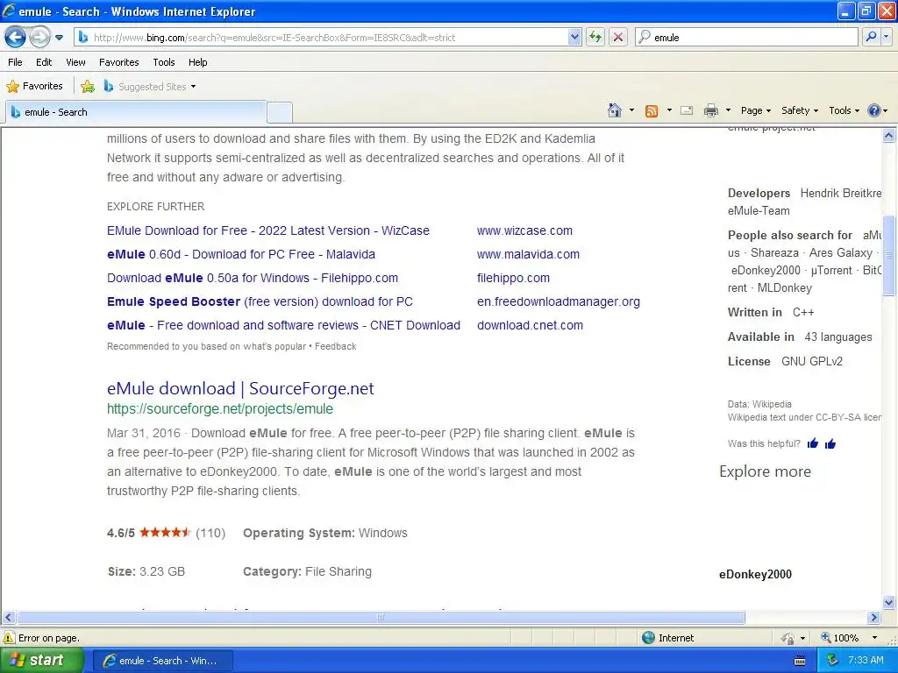
Task: Click the www.malavida.com link
Action: pos(528,254)
